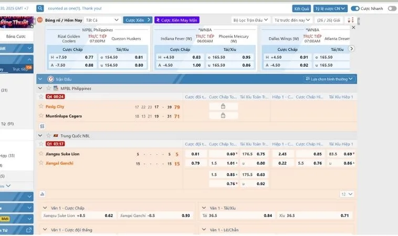Image resolution: width=398 pixels, height=236 pixels.
Task: Click the right arrow of the match carousel
Action: (352, 49)
